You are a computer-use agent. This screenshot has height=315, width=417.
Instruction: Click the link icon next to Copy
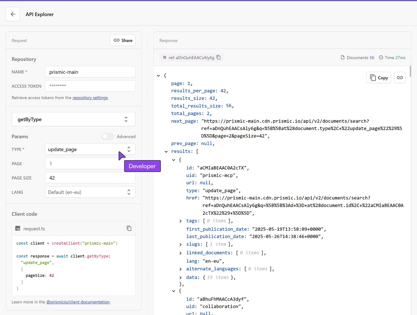[x=400, y=78]
